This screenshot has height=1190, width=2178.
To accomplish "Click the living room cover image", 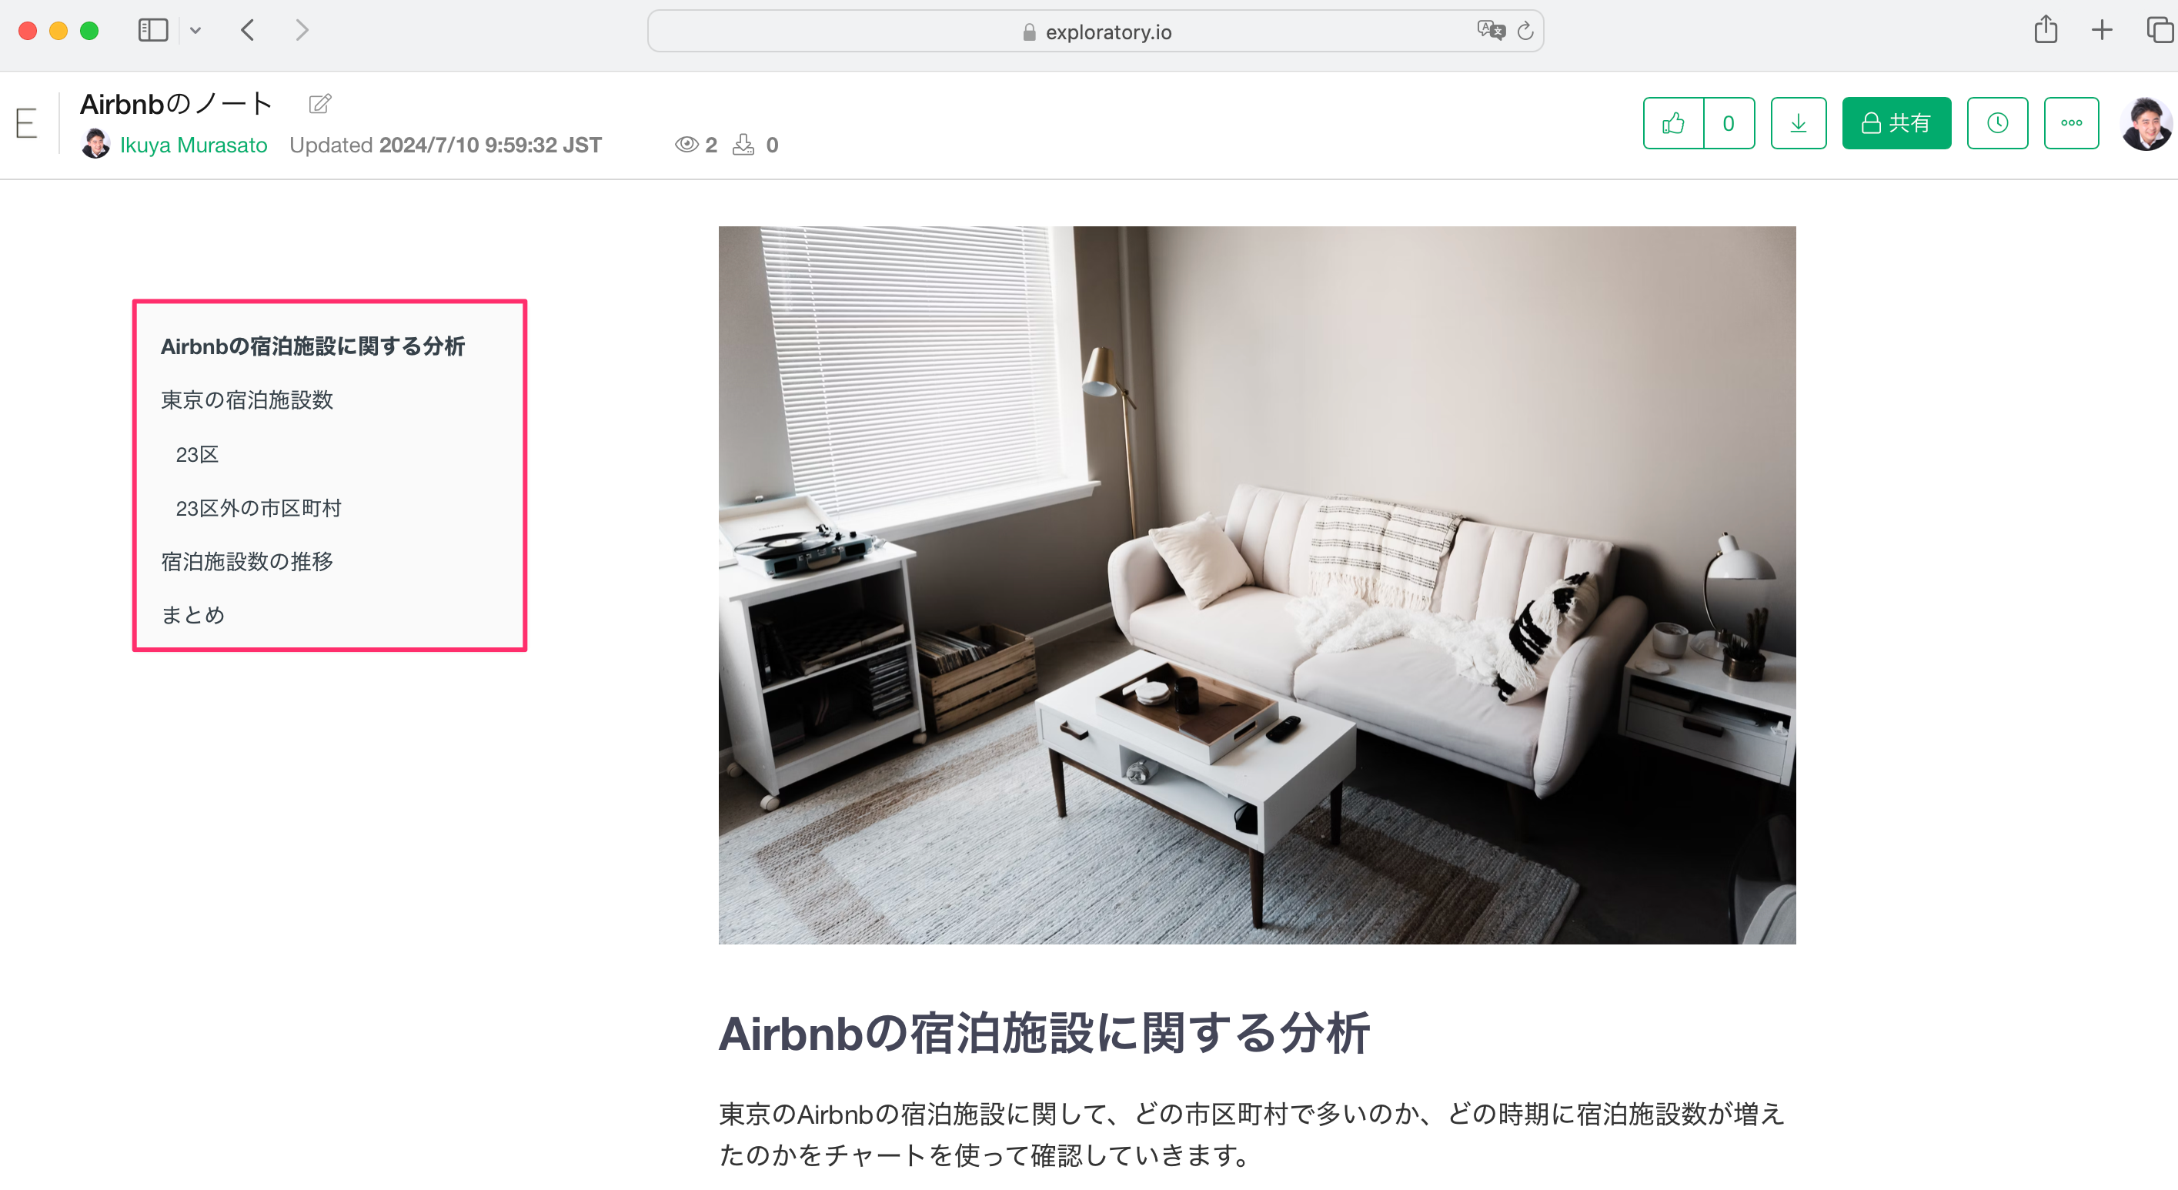I will point(1257,584).
